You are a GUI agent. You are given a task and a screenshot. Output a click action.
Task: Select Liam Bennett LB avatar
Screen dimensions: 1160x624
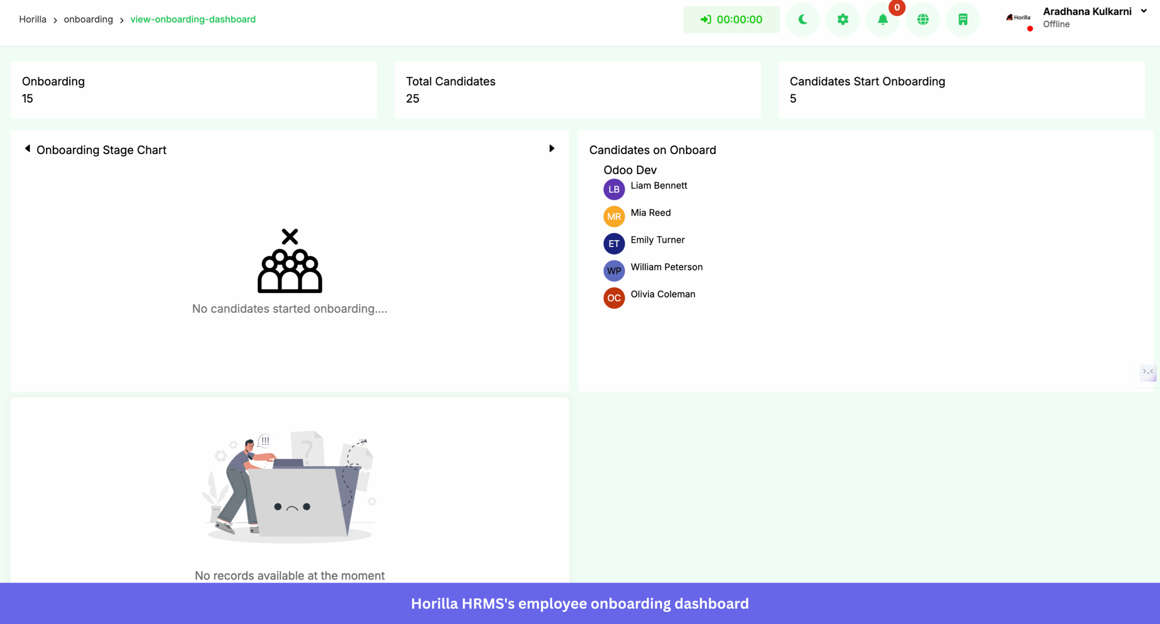pos(614,189)
